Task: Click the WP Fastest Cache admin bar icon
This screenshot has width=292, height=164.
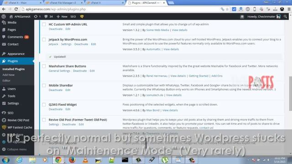Action: coord(82,16)
